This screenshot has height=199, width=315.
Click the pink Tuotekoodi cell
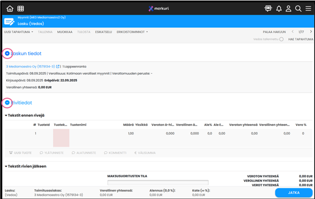pyautogui.click(x=61, y=138)
